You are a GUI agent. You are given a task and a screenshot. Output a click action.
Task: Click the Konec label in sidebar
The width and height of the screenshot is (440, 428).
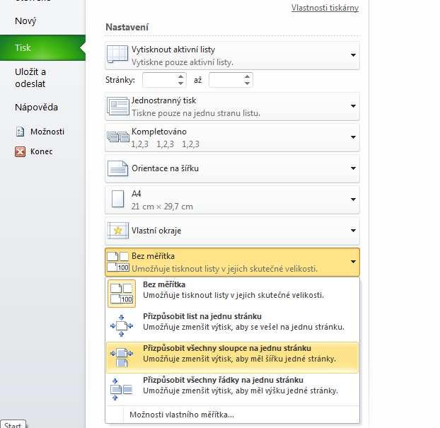pyautogui.click(x=42, y=151)
